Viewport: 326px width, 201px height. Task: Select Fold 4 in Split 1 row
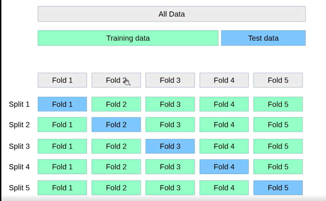[224, 104]
